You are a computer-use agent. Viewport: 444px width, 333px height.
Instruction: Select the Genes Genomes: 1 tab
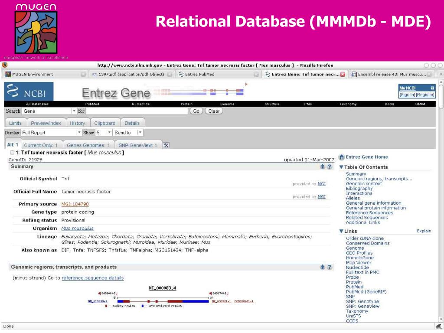88,145
